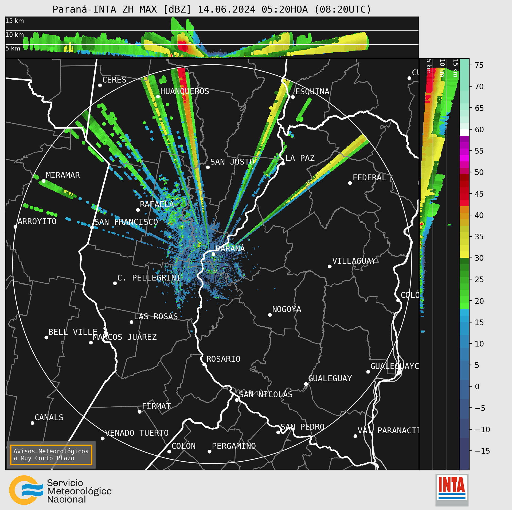Click the VENADO TUERTO label text
The height and width of the screenshot is (510, 512).
(x=137, y=433)
